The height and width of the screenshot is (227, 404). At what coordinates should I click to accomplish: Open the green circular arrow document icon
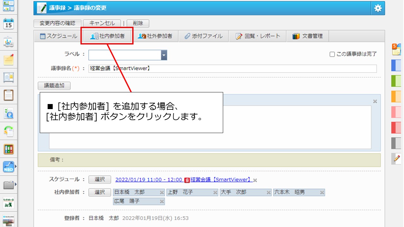[x=9, y=131]
